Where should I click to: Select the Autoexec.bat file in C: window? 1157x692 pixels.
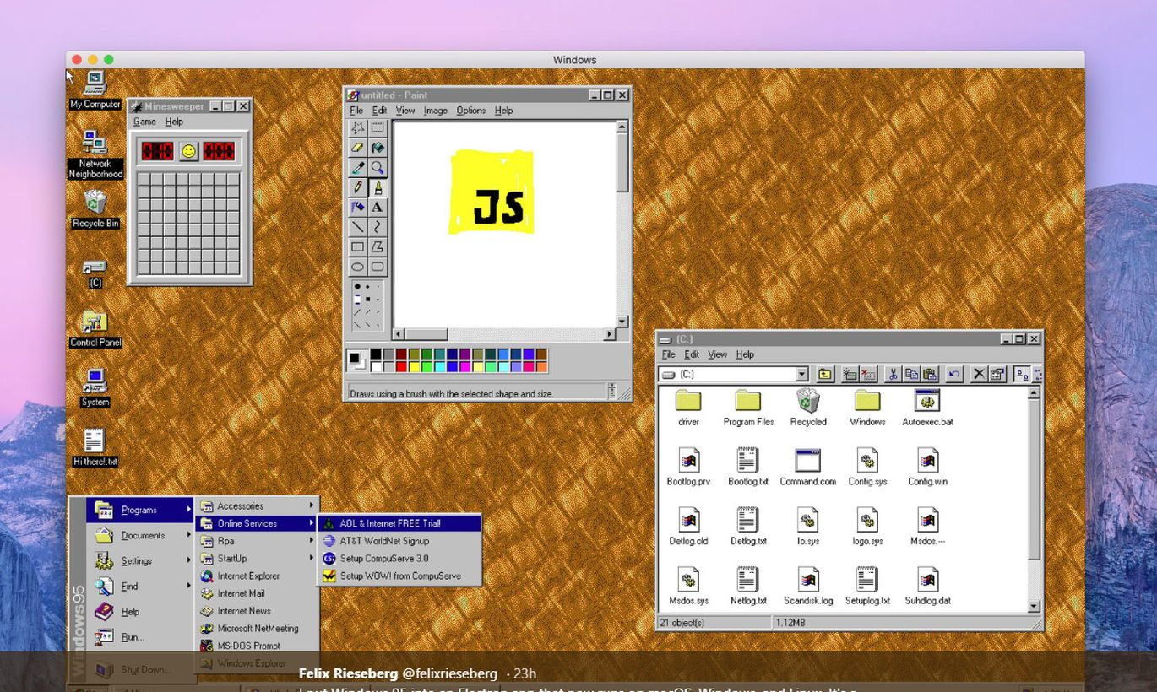point(927,408)
